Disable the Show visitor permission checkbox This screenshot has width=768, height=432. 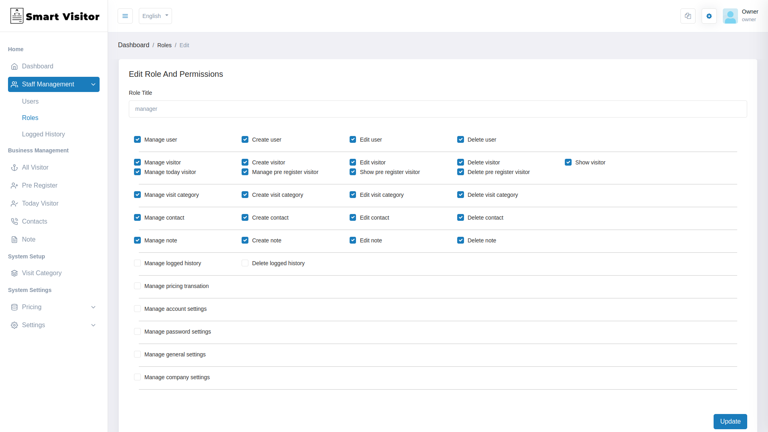point(568,162)
